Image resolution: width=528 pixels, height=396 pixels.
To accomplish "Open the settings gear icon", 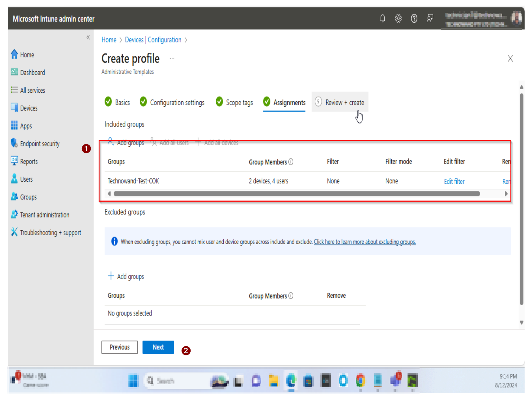I will 398,19.
